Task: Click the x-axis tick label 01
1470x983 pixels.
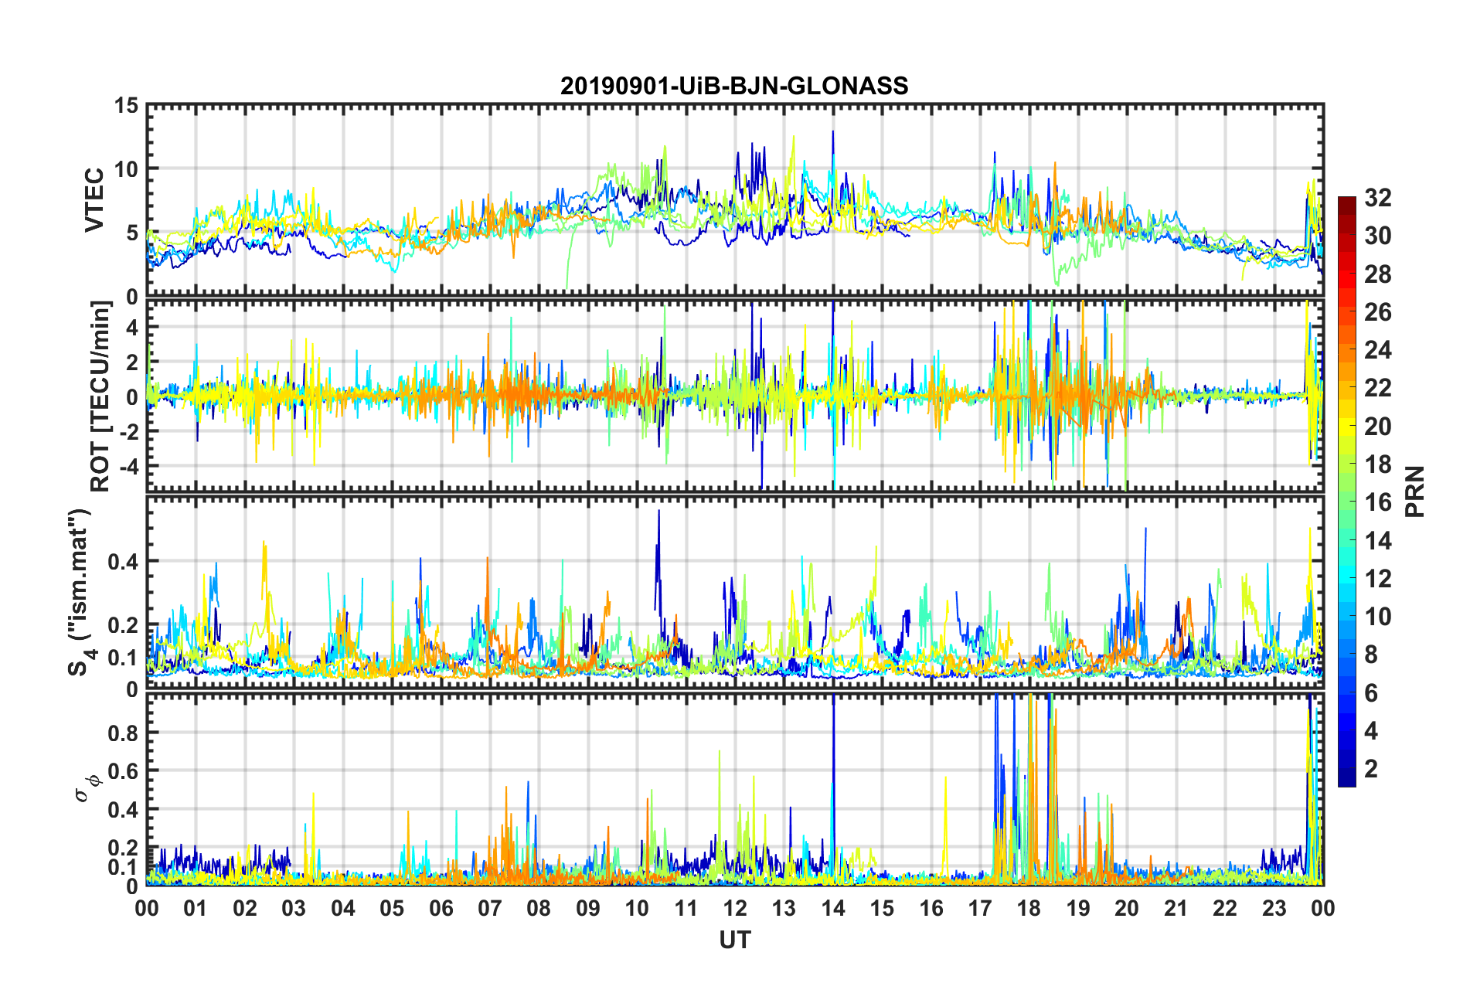Action: click(x=196, y=908)
